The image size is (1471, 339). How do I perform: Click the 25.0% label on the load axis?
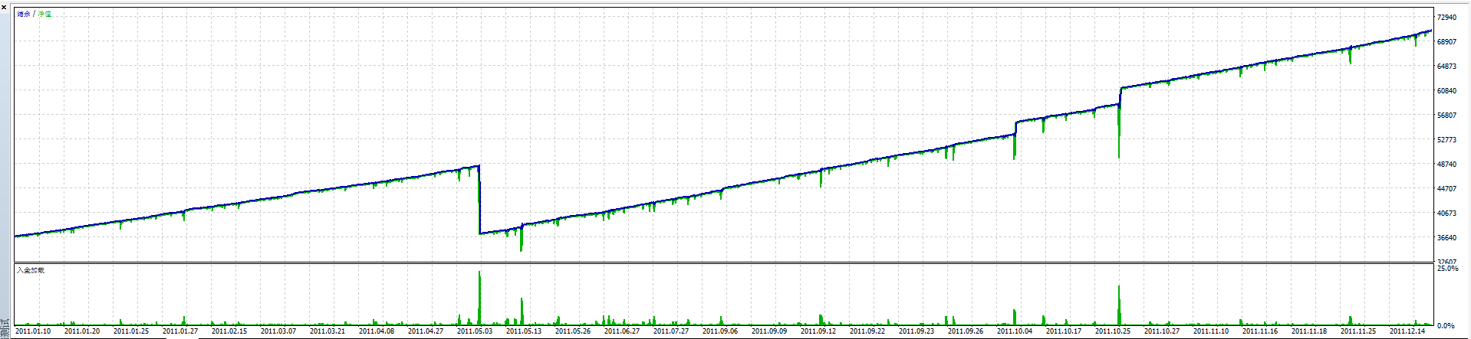click(x=1447, y=269)
